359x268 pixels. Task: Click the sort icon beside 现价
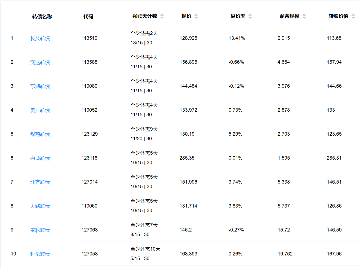click(196, 16)
